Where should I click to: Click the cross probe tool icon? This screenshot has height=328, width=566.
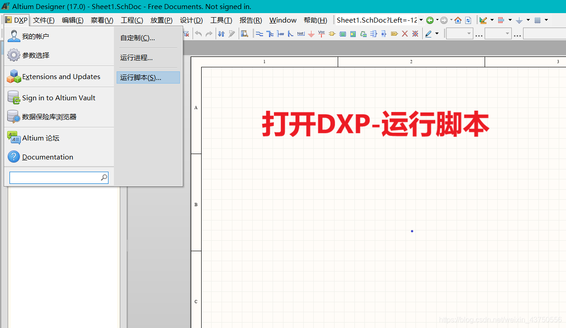coord(232,33)
